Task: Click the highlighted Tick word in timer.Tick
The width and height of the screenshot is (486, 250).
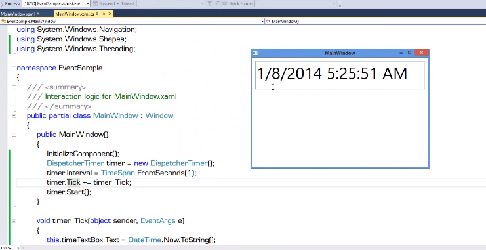Action: (73, 182)
